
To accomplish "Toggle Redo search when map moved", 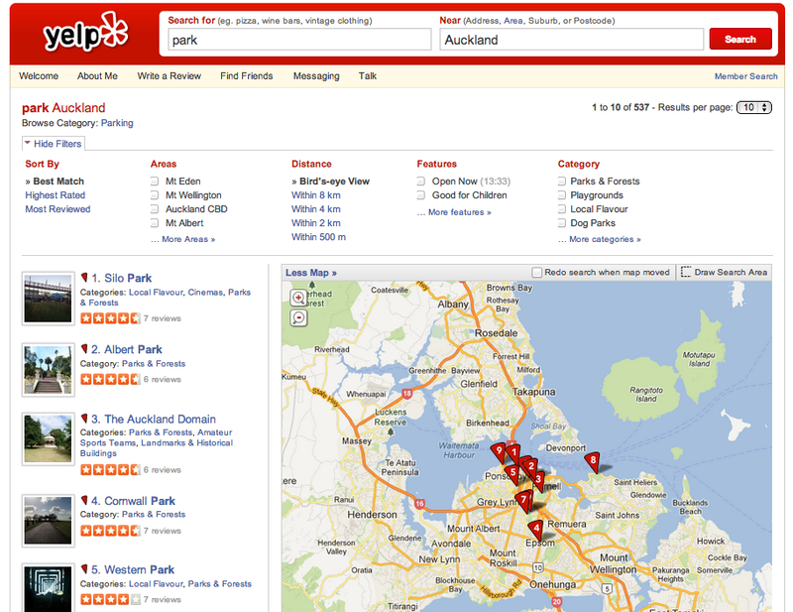I will pos(537,273).
